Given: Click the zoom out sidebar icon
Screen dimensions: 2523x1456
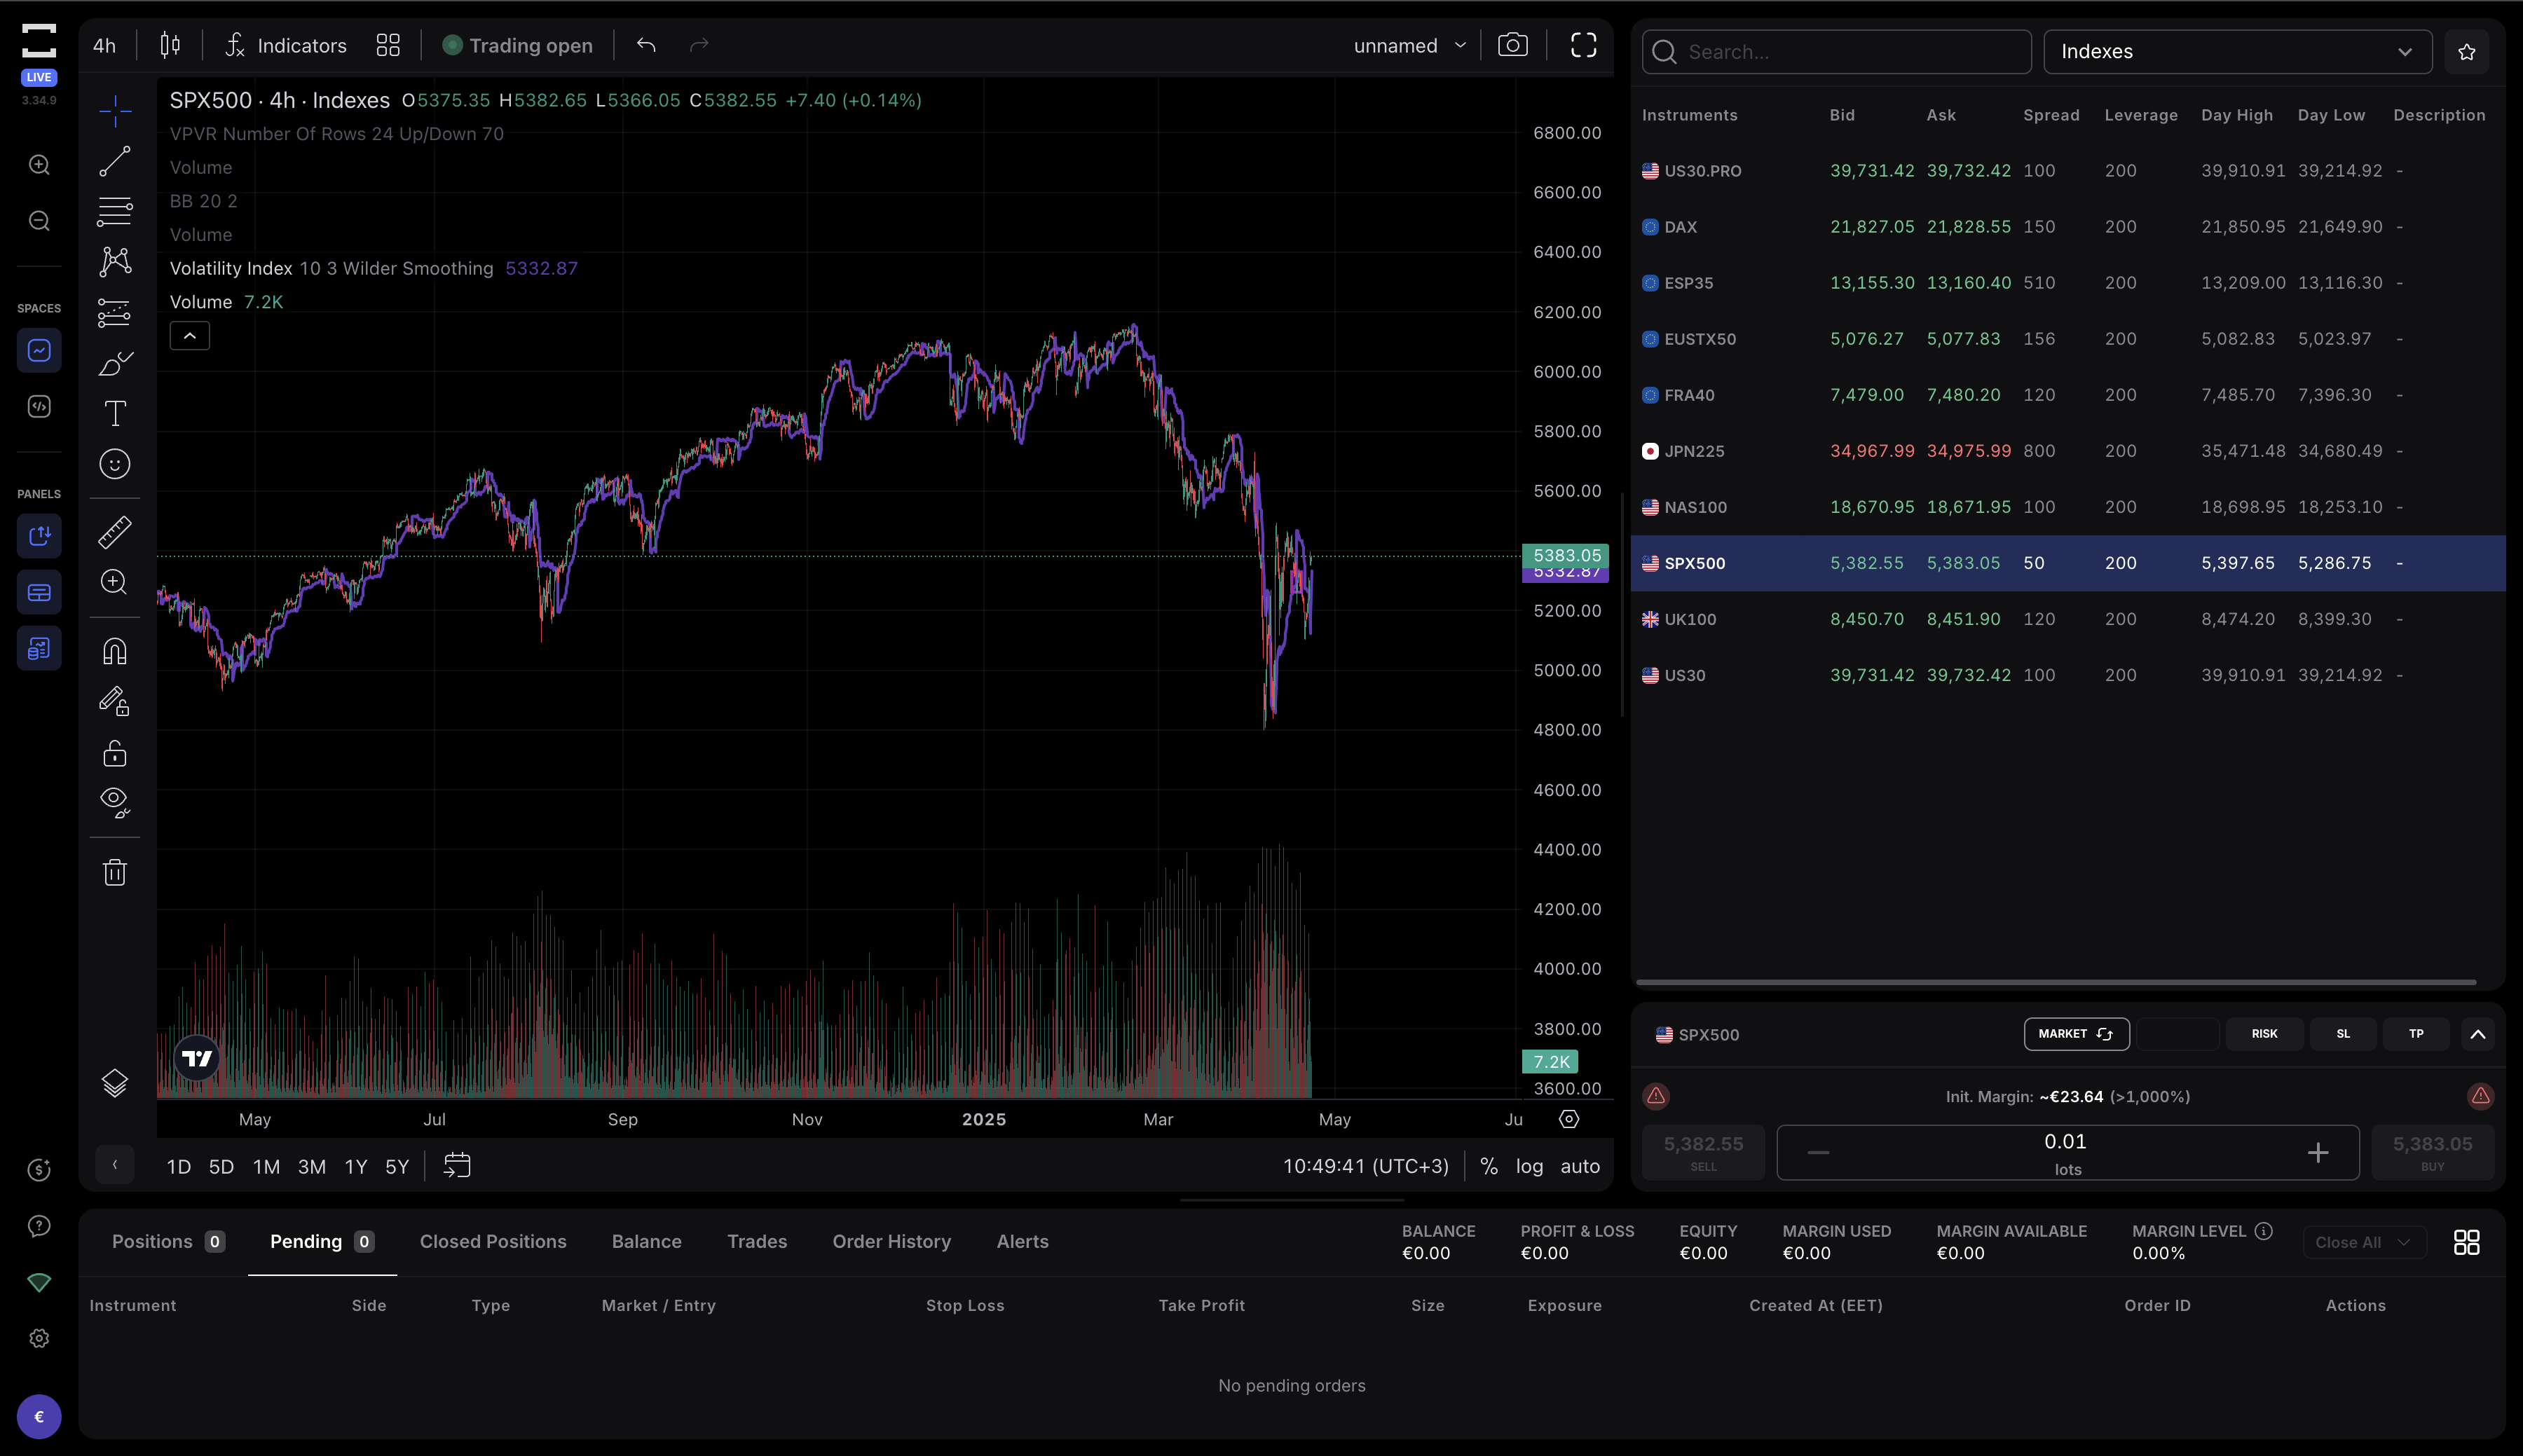Looking at the screenshot, I should coord(39,221).
